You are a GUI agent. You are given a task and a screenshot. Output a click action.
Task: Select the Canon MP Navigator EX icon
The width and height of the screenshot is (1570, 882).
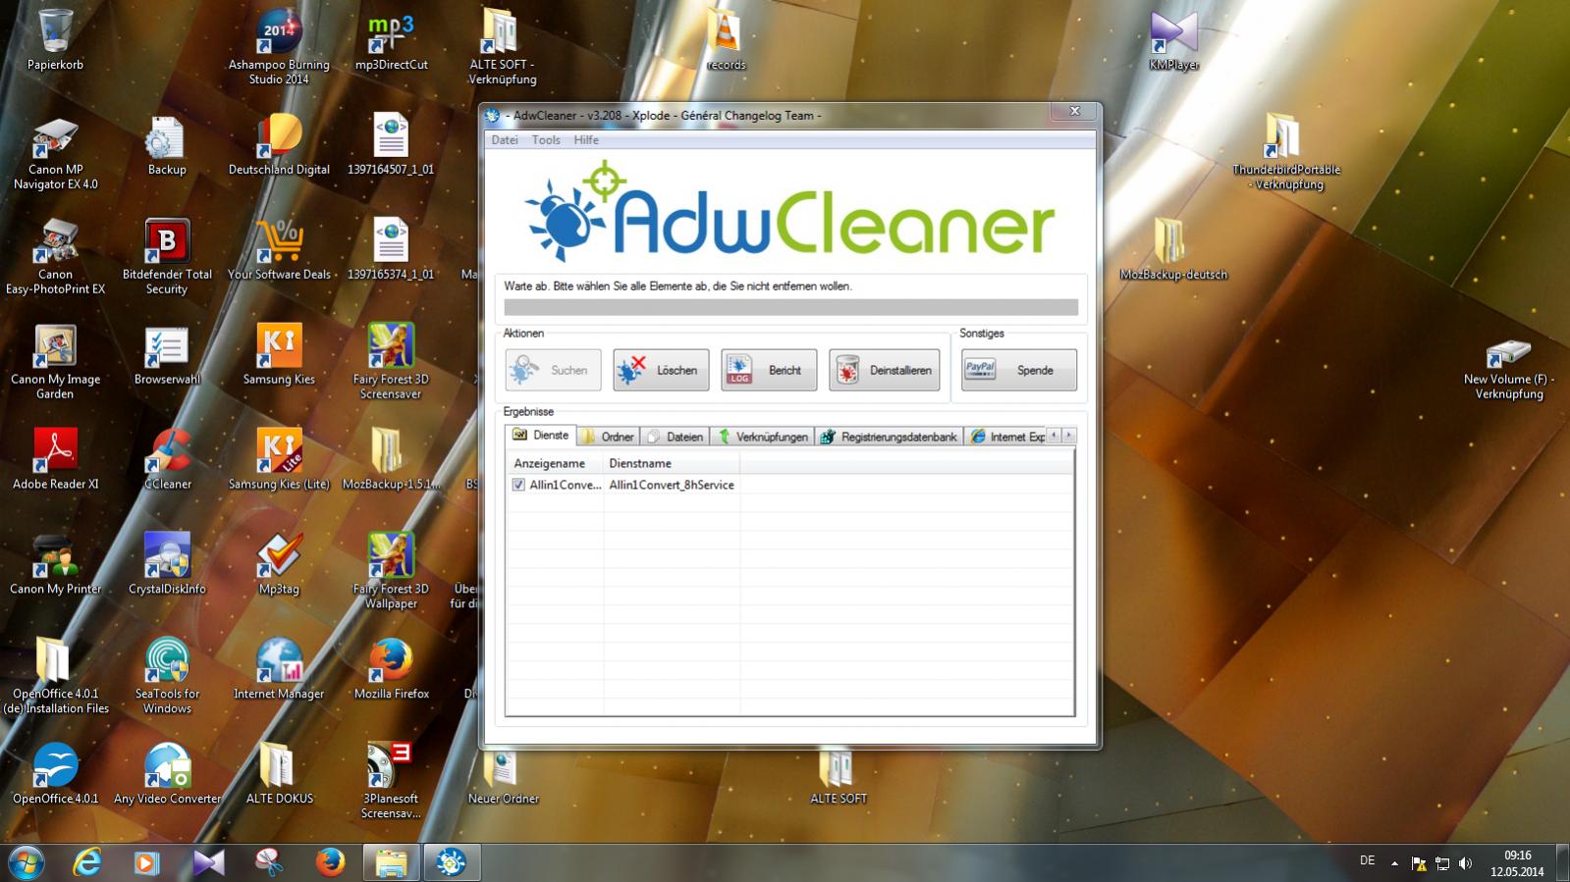click(55, 152)
